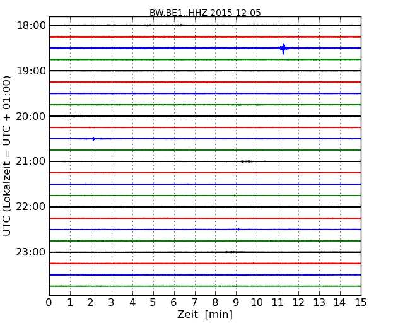Click the 23:00 time axis label

(31, 252)
